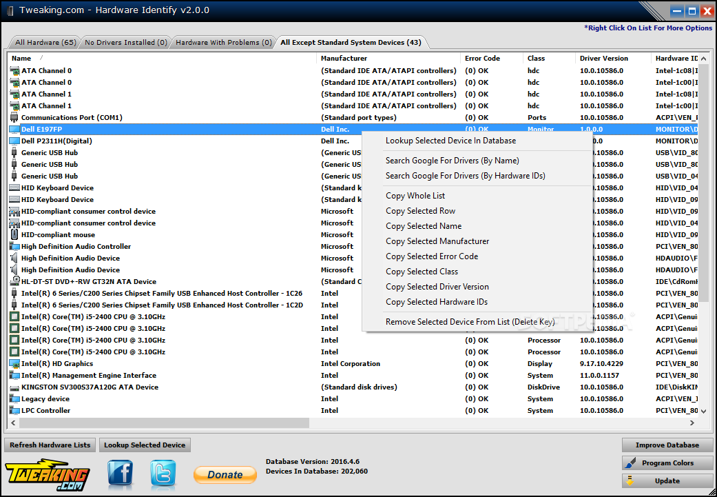Viewport: 717px width, 497px height.
Task: Click the Lookup Selected Device button
Action: click(x=145, y=445)
